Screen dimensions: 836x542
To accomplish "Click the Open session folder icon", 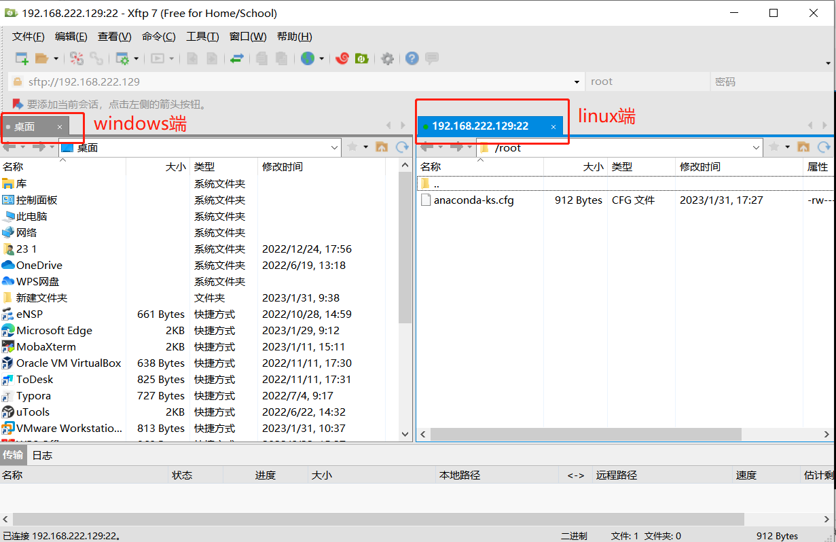I will pos(42,58).
